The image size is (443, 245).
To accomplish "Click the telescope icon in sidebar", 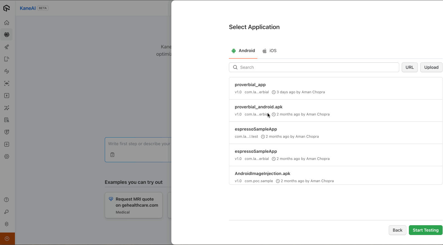I will click(x=7, y=47).
